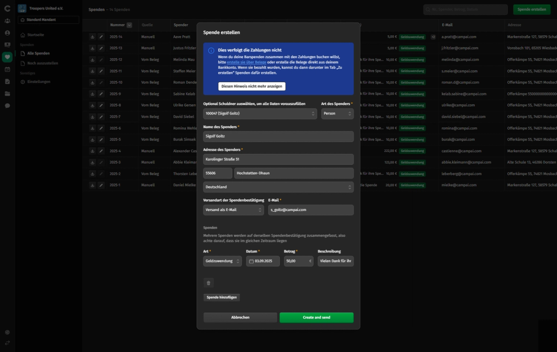Click Diesen Hinweis nicht mehr anzeigen button
Screen dimensions: 557x352
[x=251, y=87]
